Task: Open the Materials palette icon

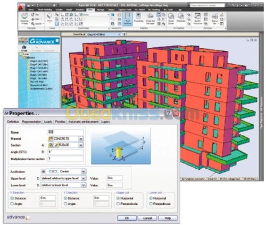Action: click(x=181, y=18)
